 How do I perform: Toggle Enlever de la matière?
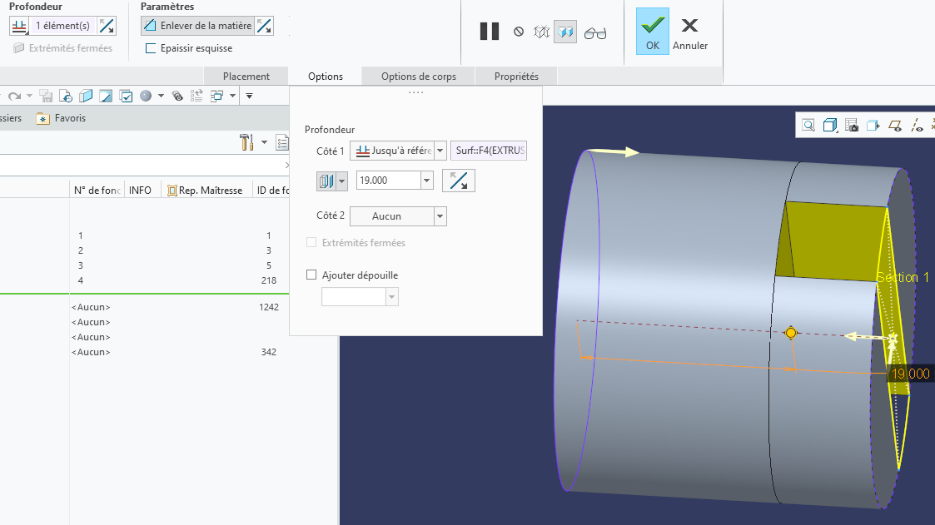click(x=197, y=26)
